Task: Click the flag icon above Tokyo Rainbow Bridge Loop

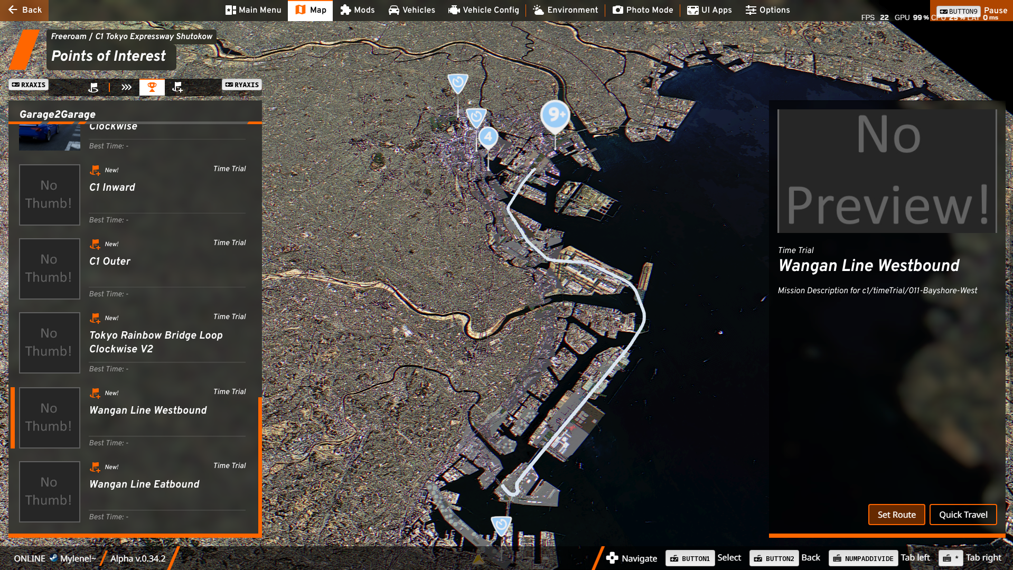Action: coord(95,318)
